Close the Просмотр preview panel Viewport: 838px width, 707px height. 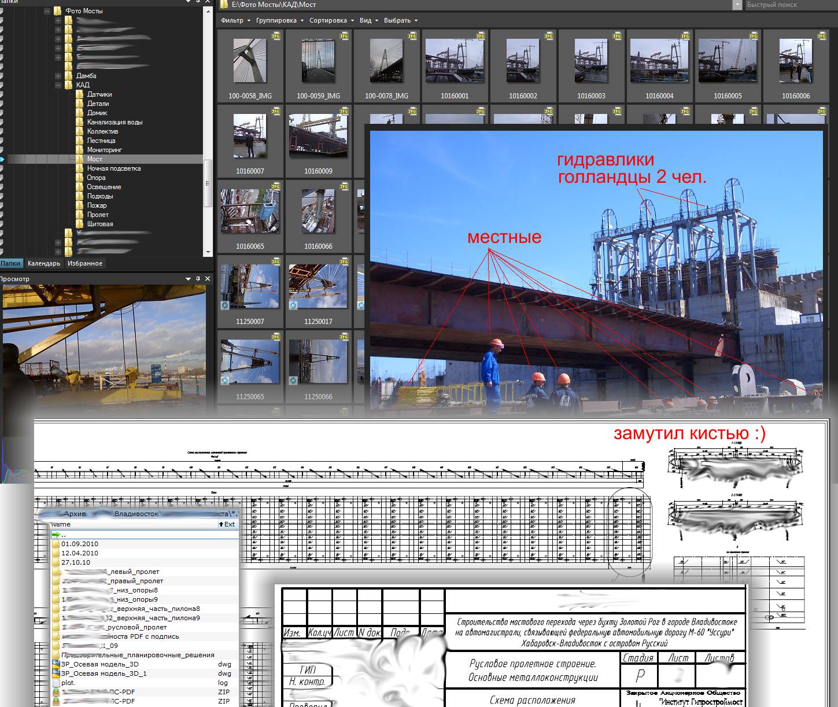coord(208,279)
